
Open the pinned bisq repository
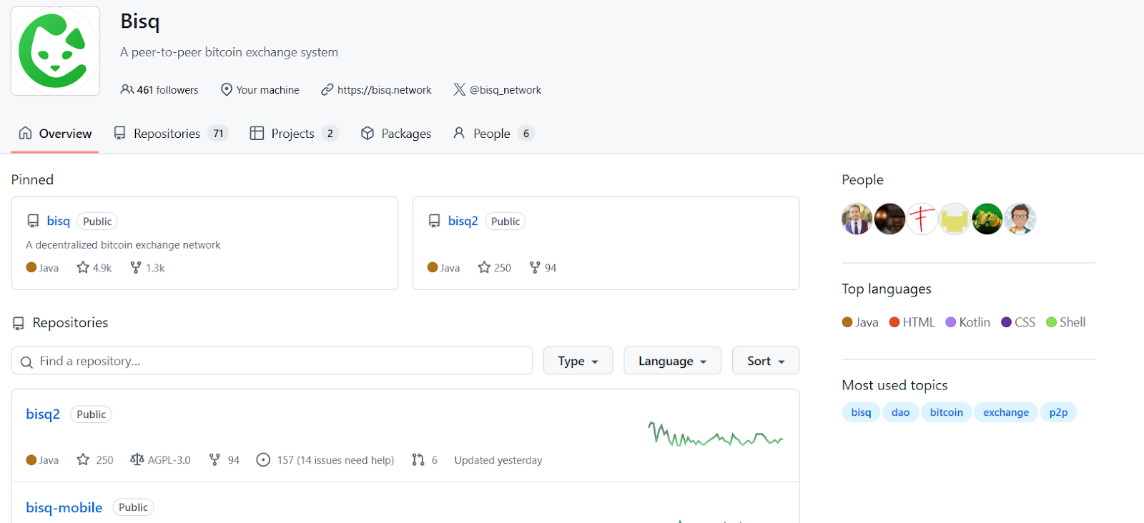59,221
